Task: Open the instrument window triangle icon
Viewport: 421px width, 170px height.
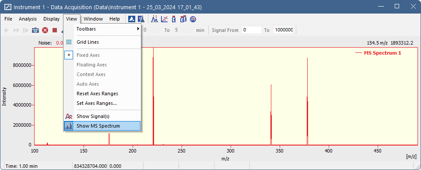Action: 132,19
